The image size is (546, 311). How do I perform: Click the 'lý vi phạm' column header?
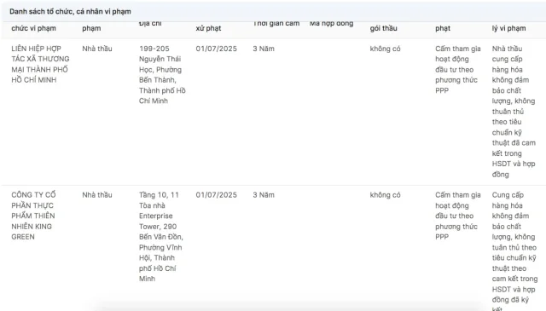[508, 28]
